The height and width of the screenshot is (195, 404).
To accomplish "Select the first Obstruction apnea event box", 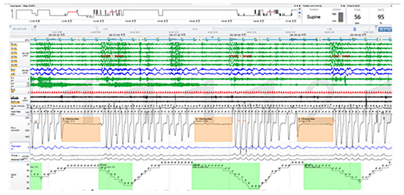I will (80, 129).
